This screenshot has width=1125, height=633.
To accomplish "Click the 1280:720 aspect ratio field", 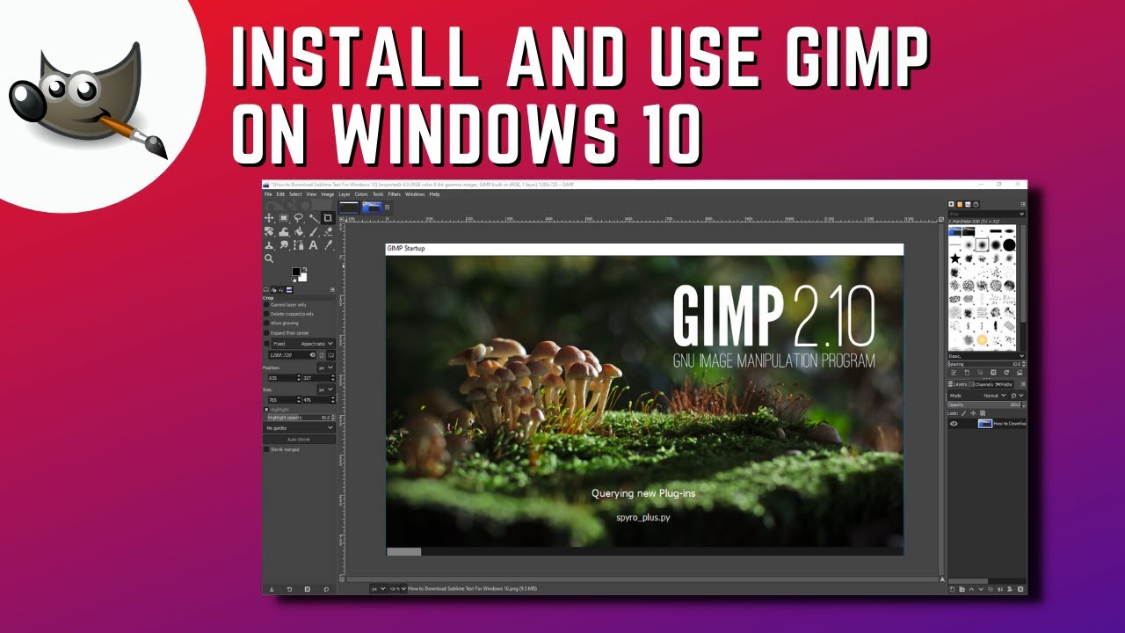I will point(293,355).
